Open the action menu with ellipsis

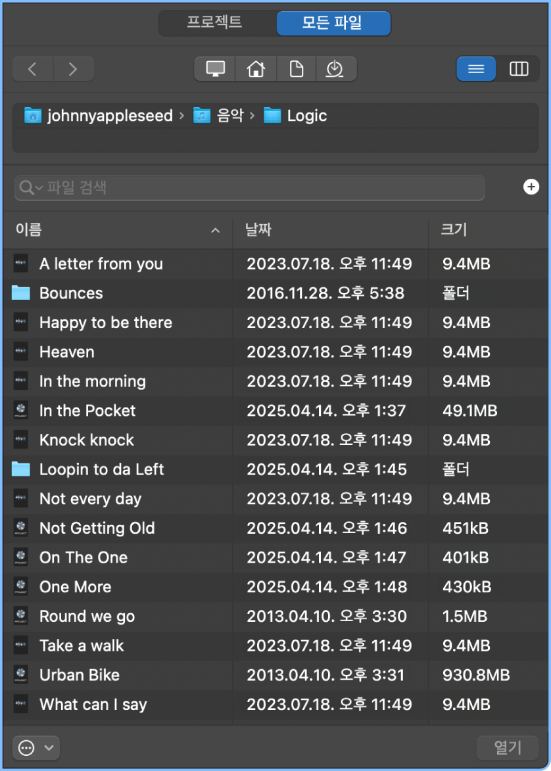[36, 747]
